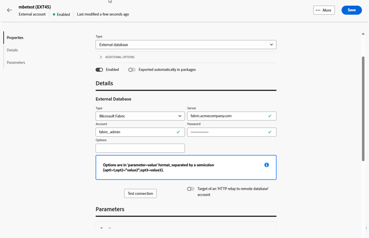Toggle the HTTP relay target switch

click(x=190, y=189)
